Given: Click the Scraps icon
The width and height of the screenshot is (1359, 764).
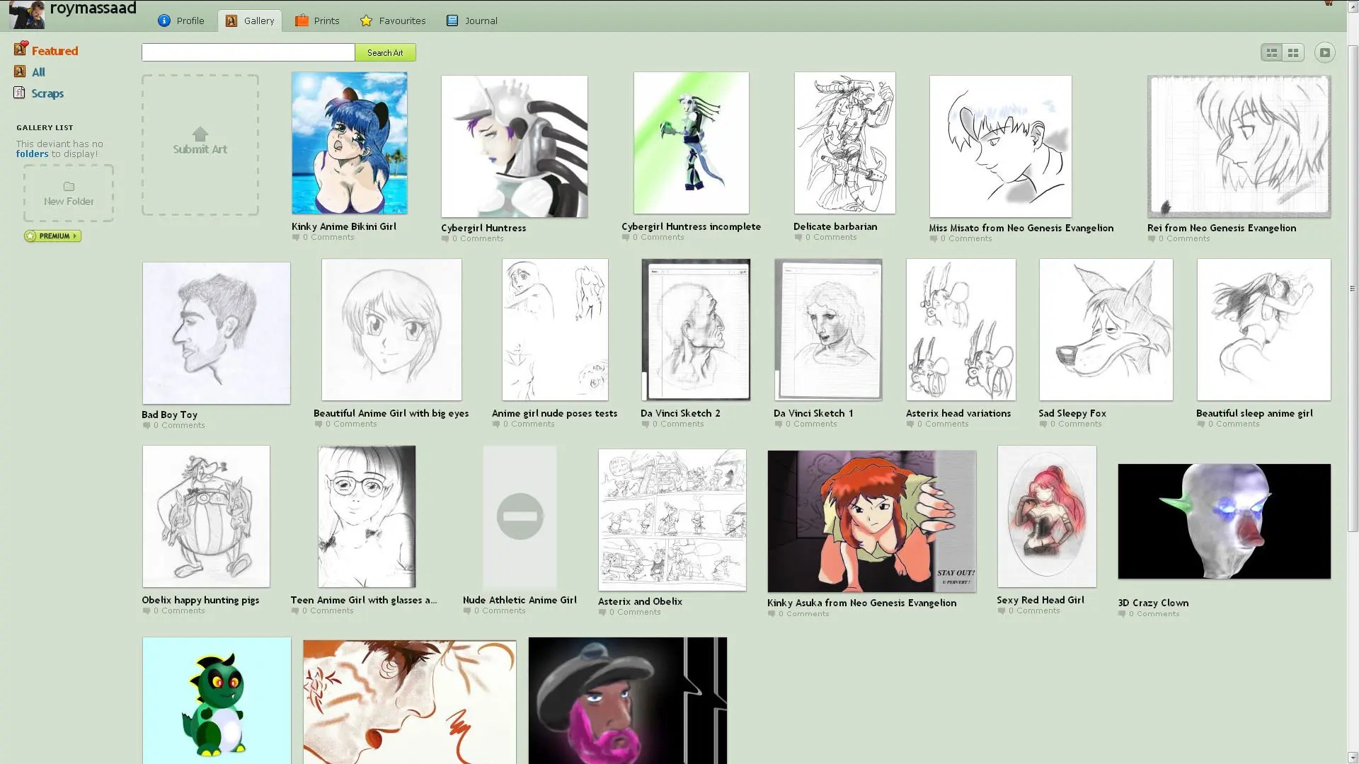Looking at the screenshot, I should [20, 93].
